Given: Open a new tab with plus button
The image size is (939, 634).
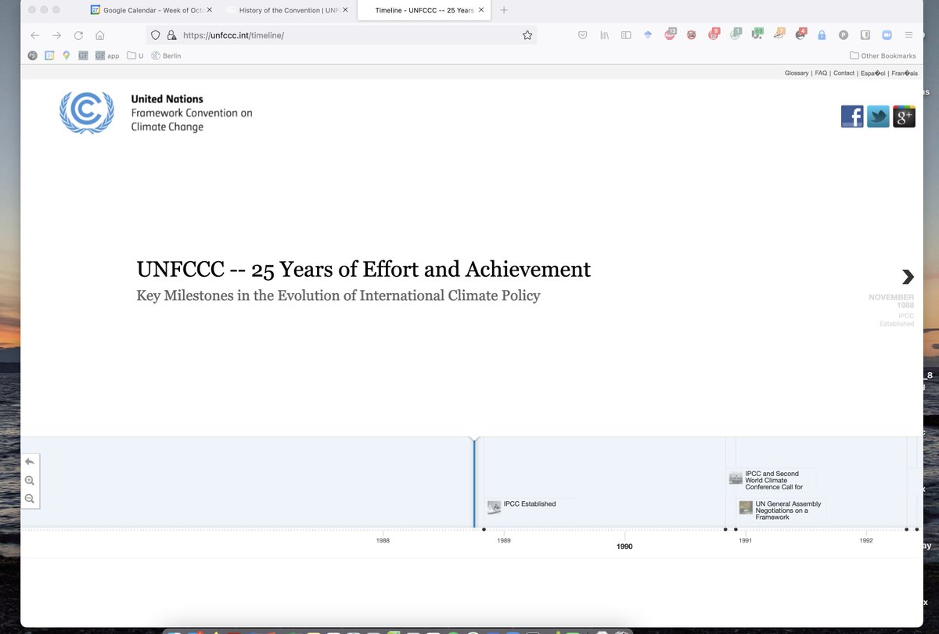Looking at the screenshot, I should tap(503, 10).
